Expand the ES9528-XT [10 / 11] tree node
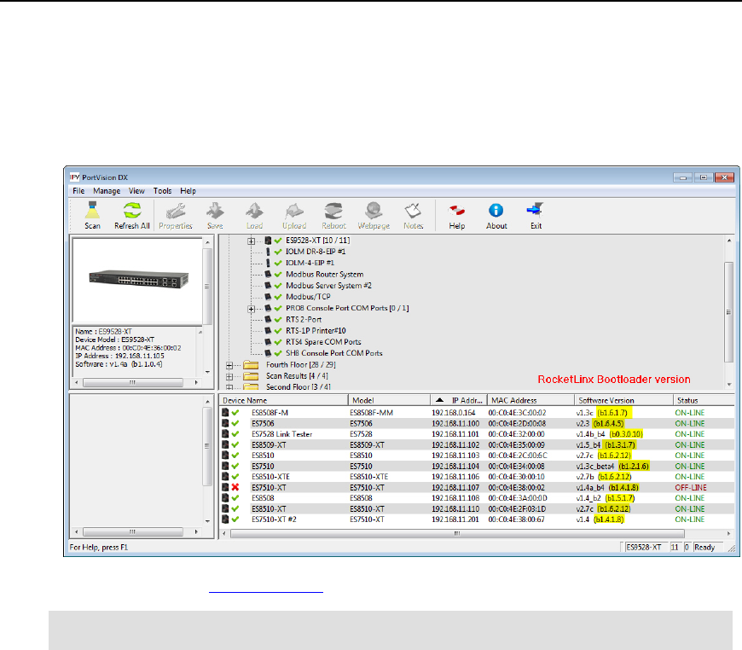Screen dimensions: 742x650 (252, 241)
